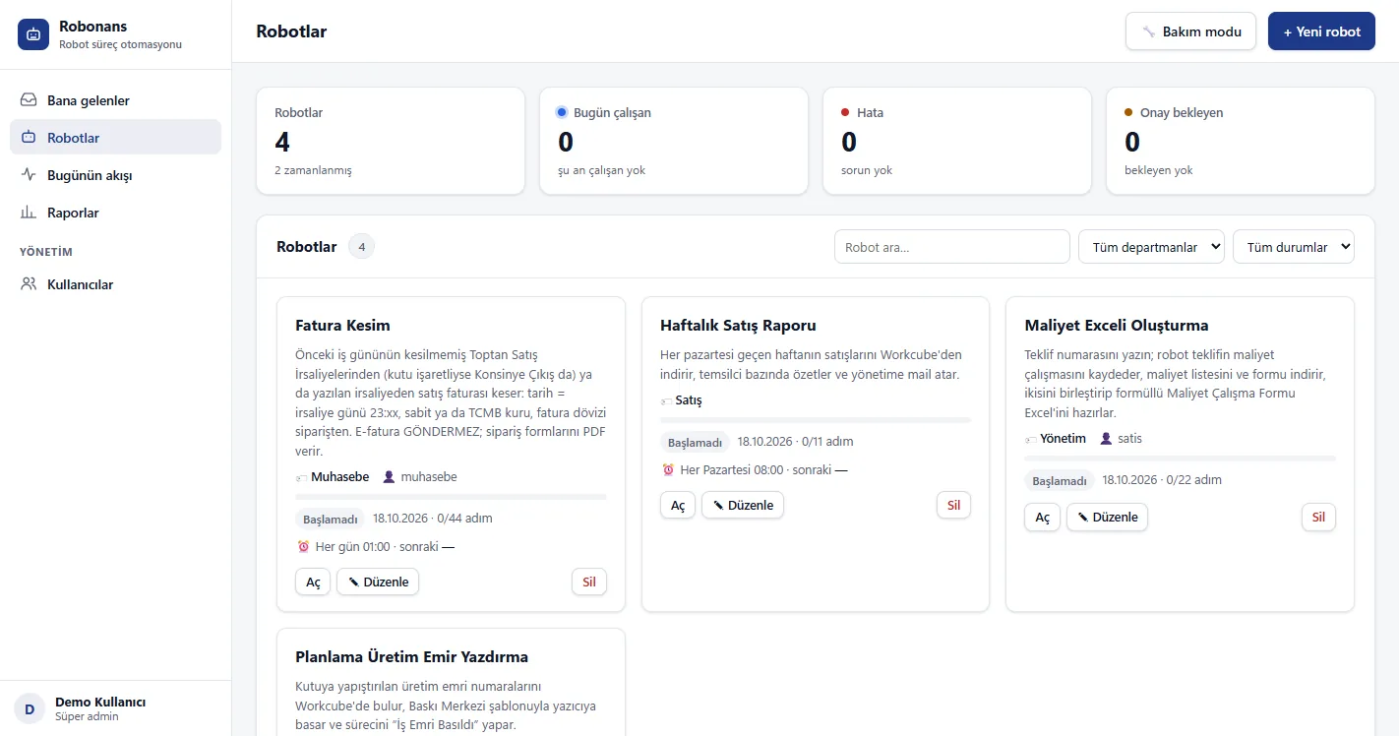Select Robotlar in the sidebar

click(x=116, y=138)
